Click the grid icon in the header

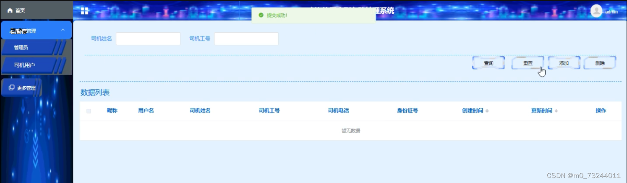pos(85,11)
